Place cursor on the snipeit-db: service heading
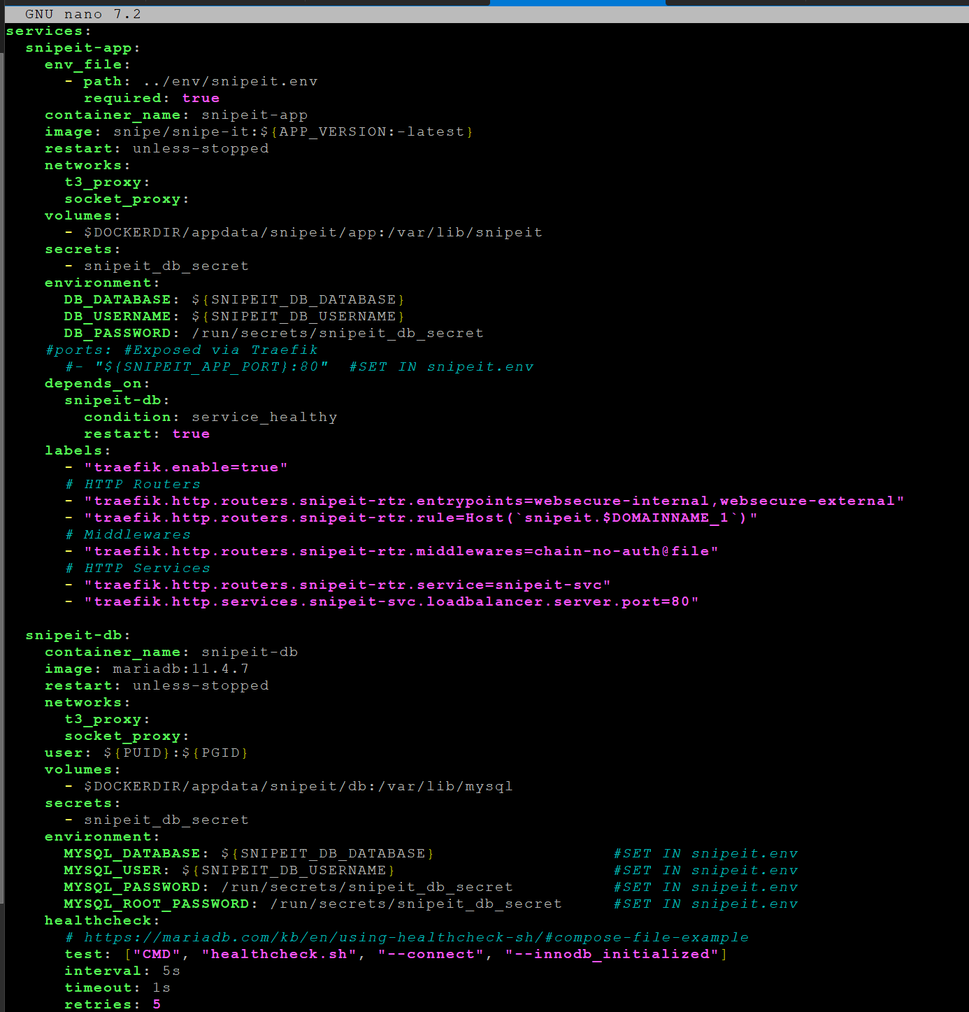Screen dimensions: 969x1012 (x=78, y=636)
